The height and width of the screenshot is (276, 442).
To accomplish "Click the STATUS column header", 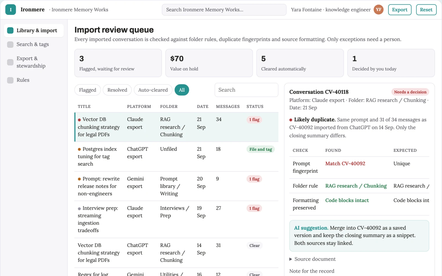I will point(255,107).
